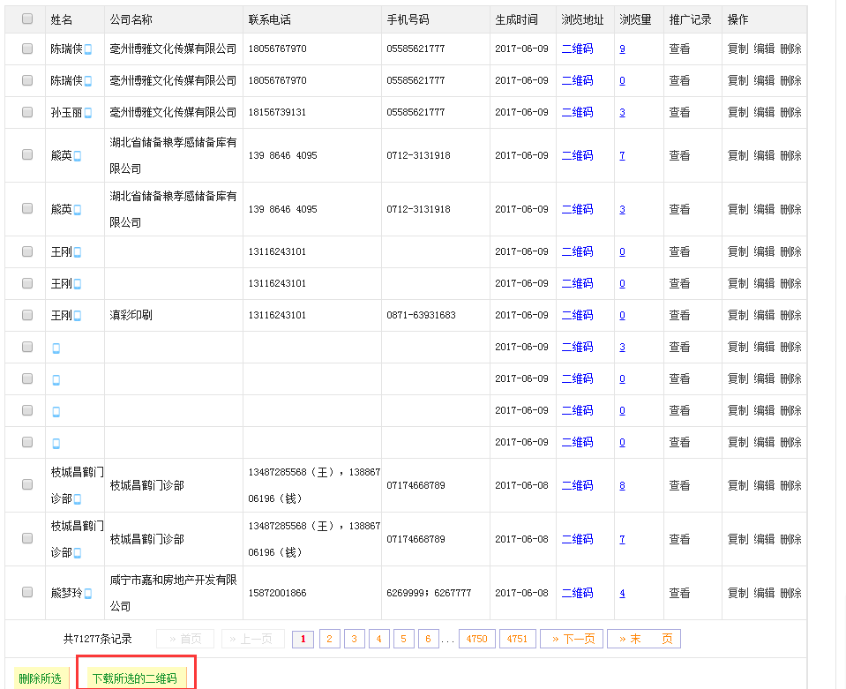
Task: Jump to page 4751 in pagination
Action: (x=518, y=639)
